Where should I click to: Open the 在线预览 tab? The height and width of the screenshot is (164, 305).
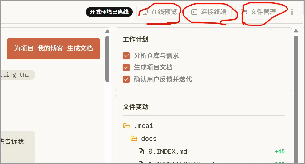pyautogui.click(x=159, y=12)
